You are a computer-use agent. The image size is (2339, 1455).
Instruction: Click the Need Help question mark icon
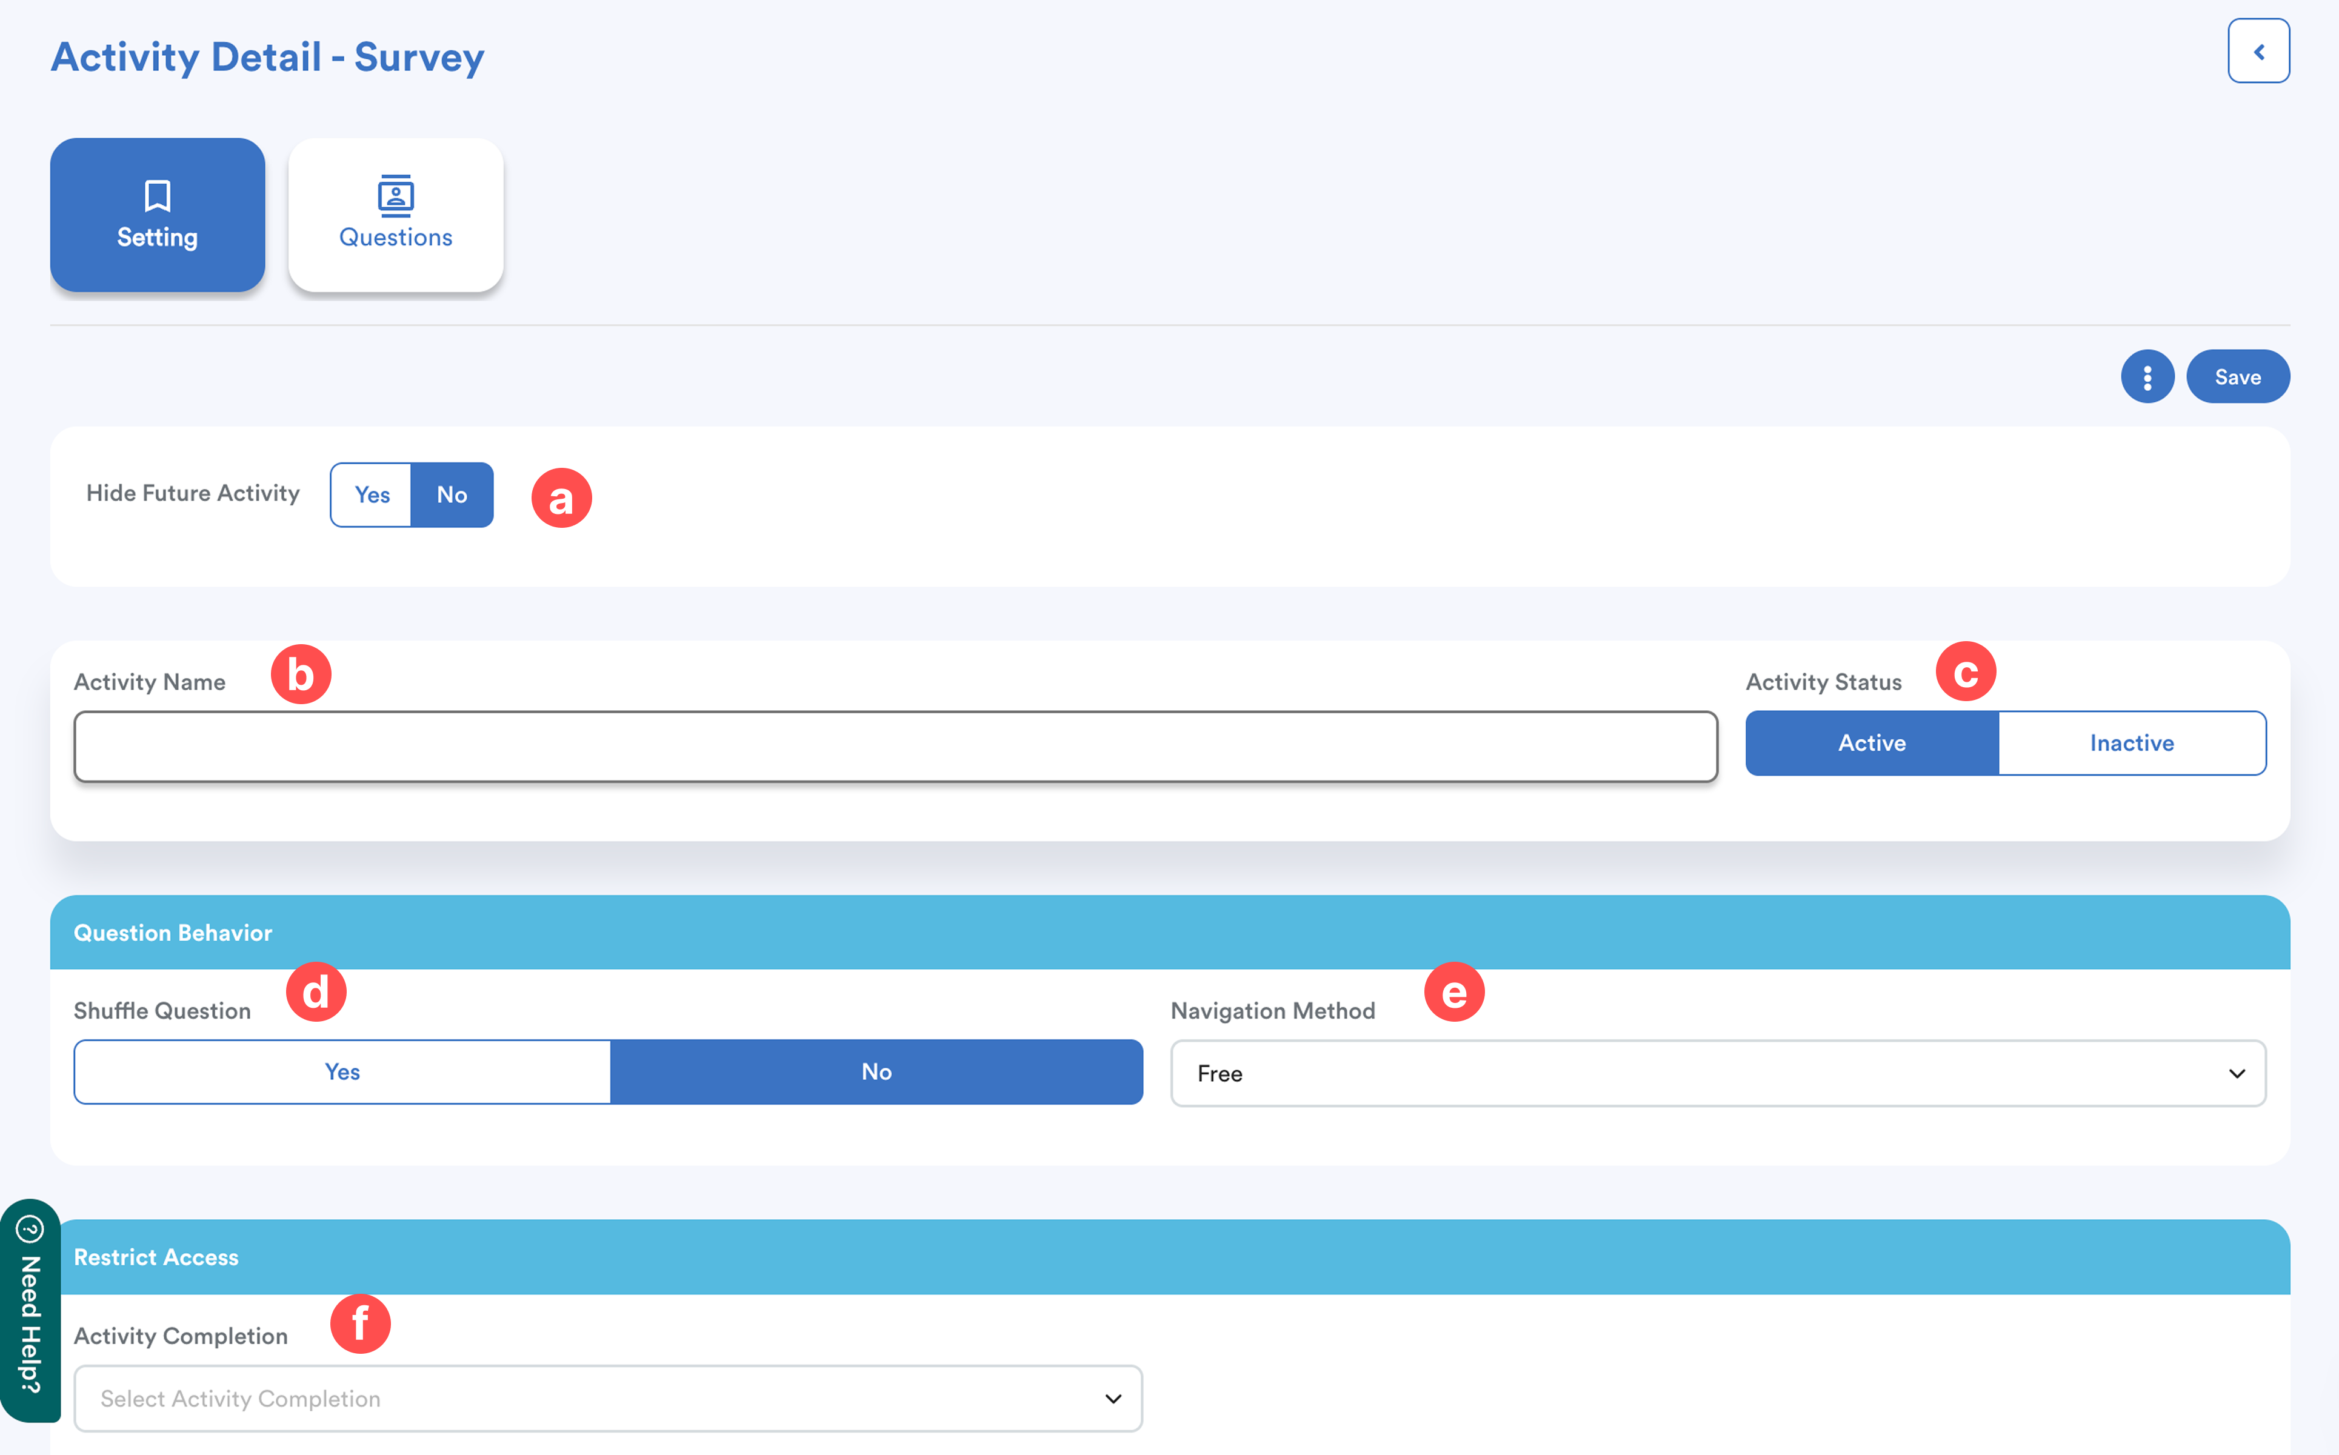coord(30,1229)
